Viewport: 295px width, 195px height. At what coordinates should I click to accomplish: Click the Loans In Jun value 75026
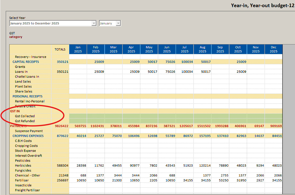point(170,71)
